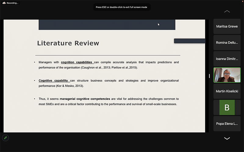
Task: Select the Maritsa Grewe participant tile
Action: pos(227,26)
